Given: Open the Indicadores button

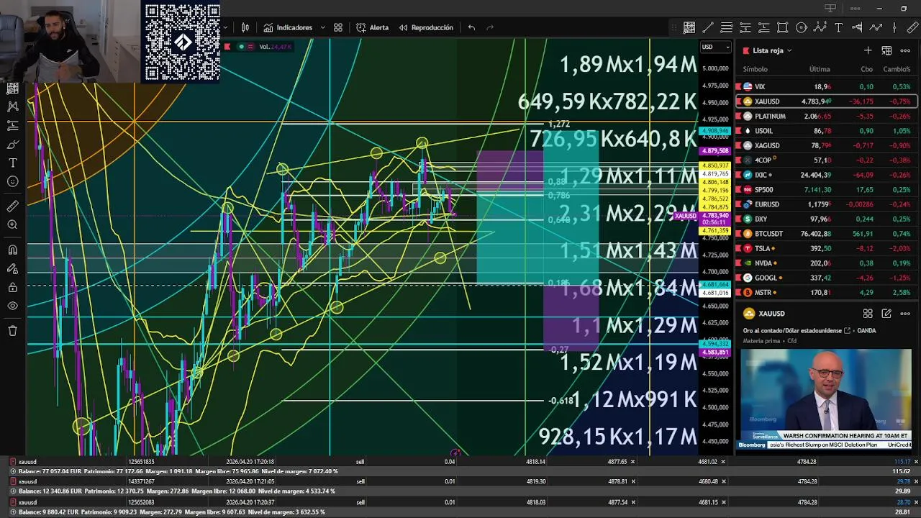Looking at the screenshot, I should click(288, 27).
